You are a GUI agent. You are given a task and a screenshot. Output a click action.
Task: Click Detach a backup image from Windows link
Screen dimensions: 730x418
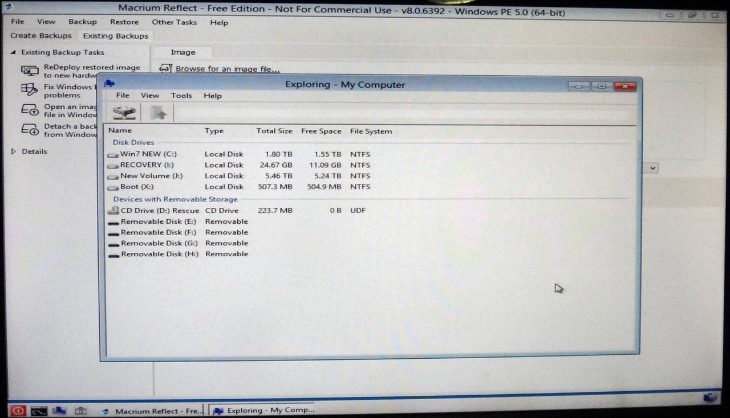coord(71,130)
